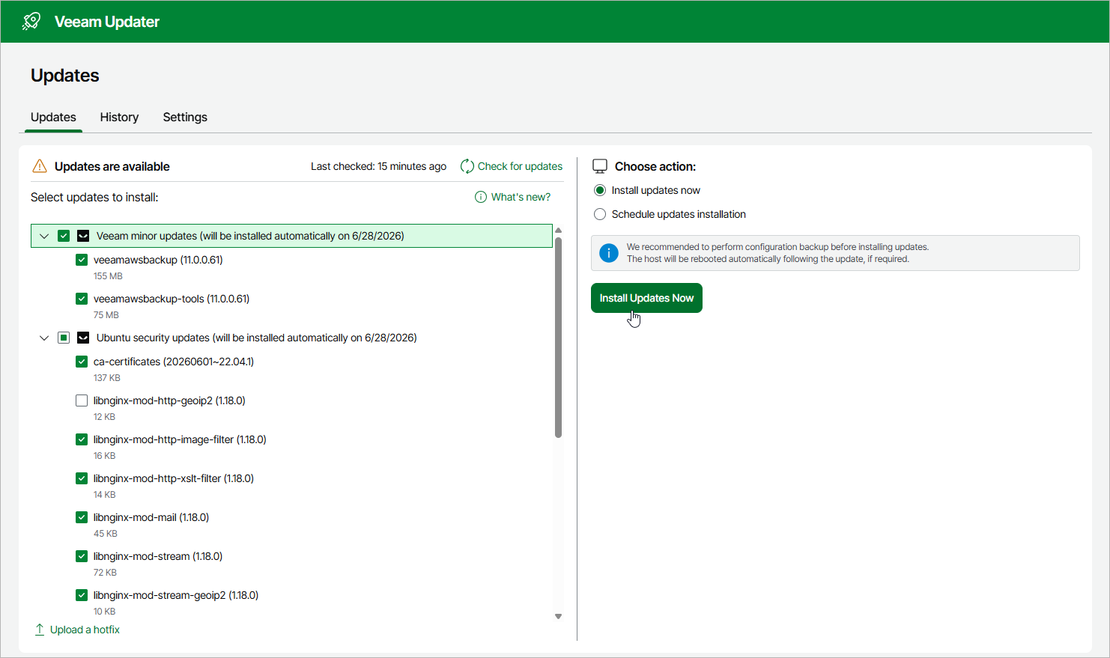This screenshot has height=658, width=1110.
Task: Click the 137 KB size label
Action: (x=107, y=378)
